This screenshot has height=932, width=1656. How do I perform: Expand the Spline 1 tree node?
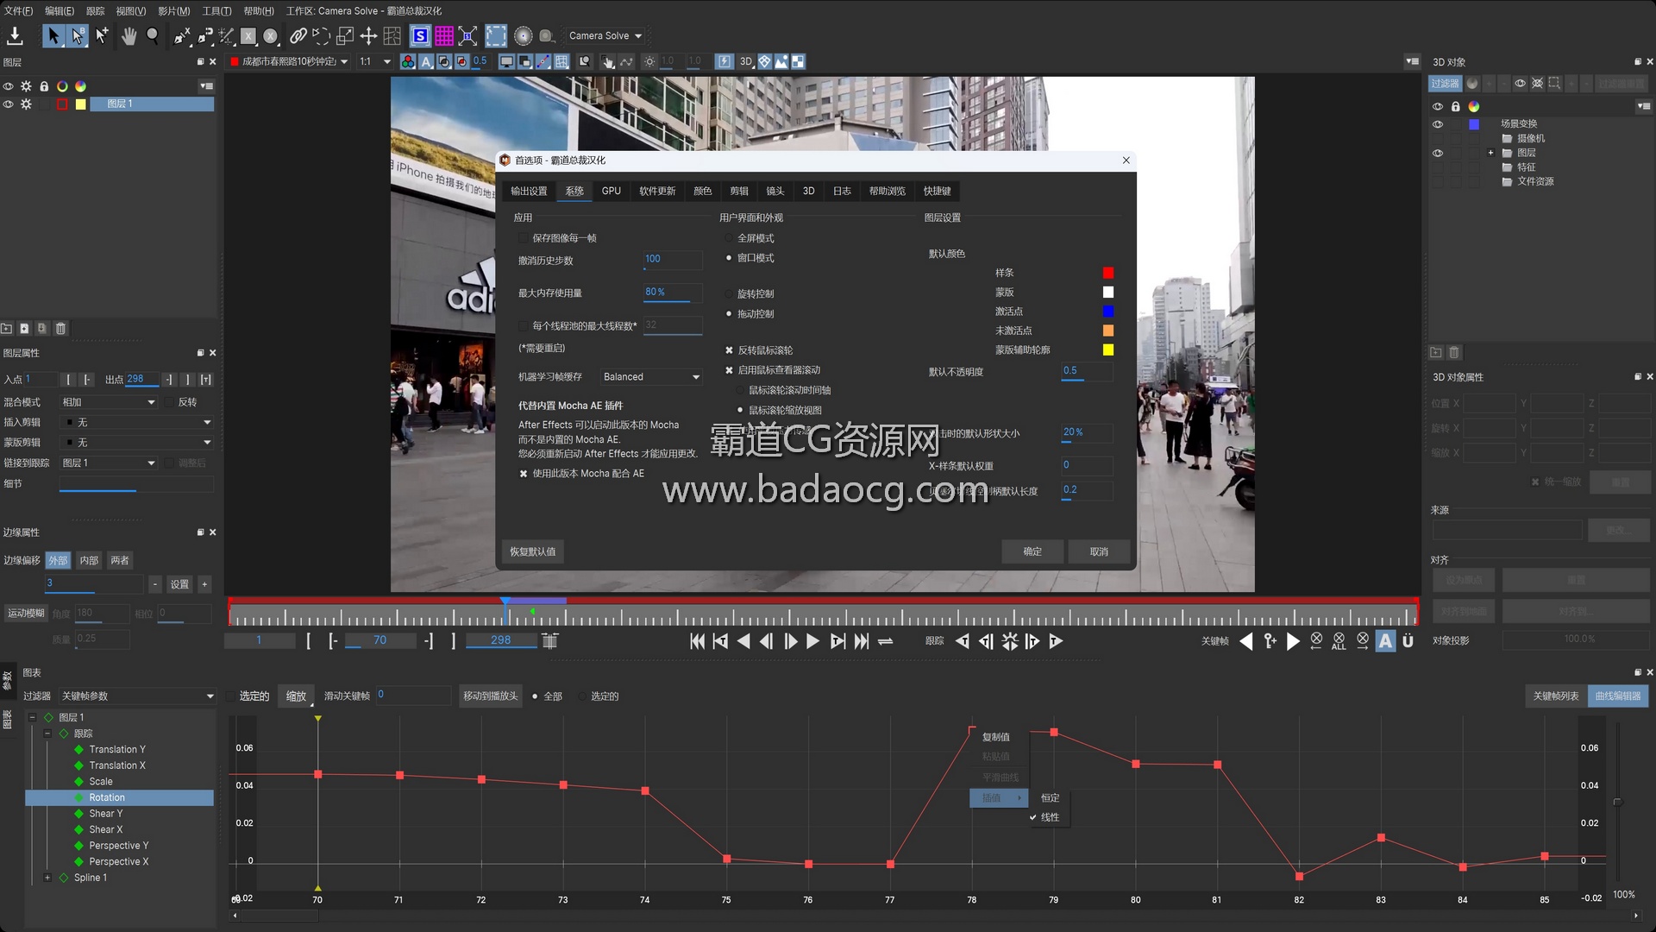point(47,878)
